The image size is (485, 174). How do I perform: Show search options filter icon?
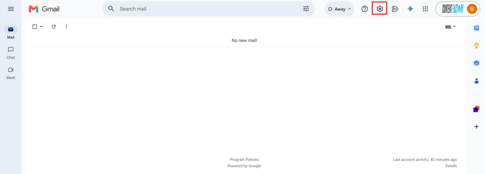click(x=306, y=9)
